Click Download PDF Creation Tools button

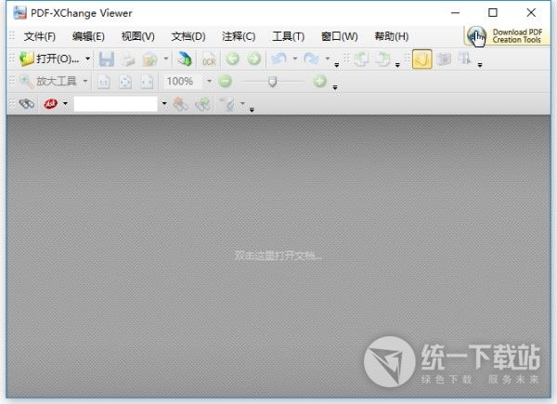pos(506,36)
